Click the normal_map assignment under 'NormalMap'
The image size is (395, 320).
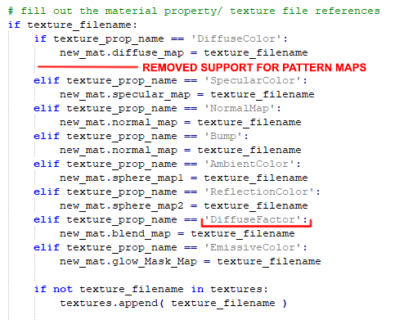181,122
